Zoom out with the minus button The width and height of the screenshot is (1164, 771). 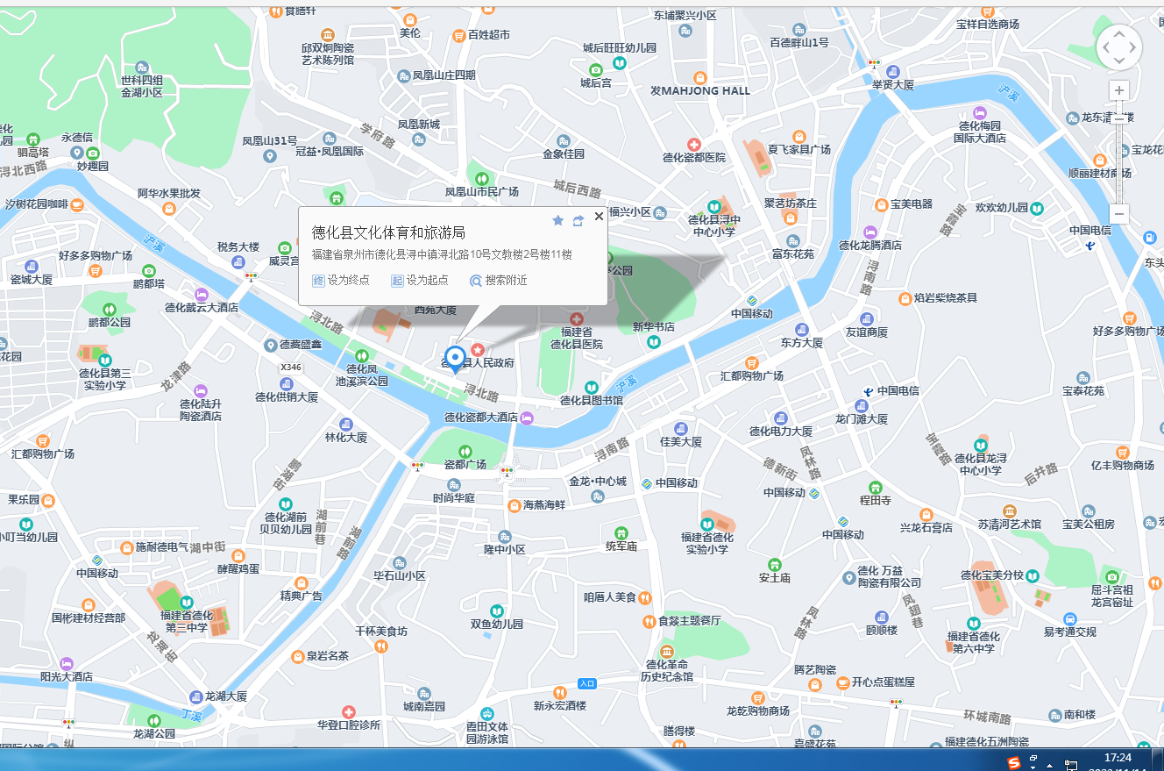click(1119, 214)
